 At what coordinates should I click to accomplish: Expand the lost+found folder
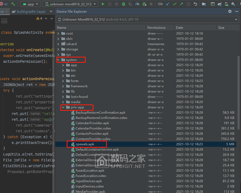pyautogui.click(x=63, y=97)
